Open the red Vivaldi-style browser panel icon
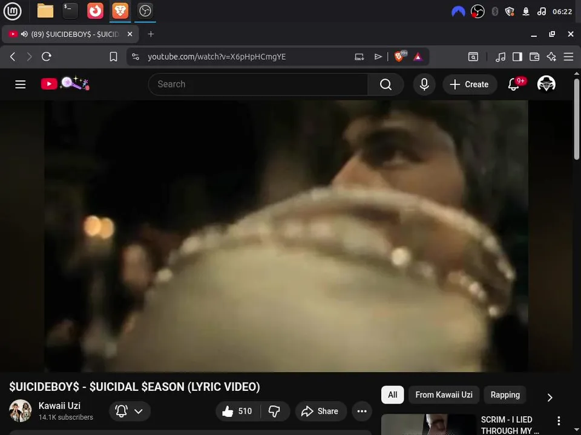 pos(95,11)
